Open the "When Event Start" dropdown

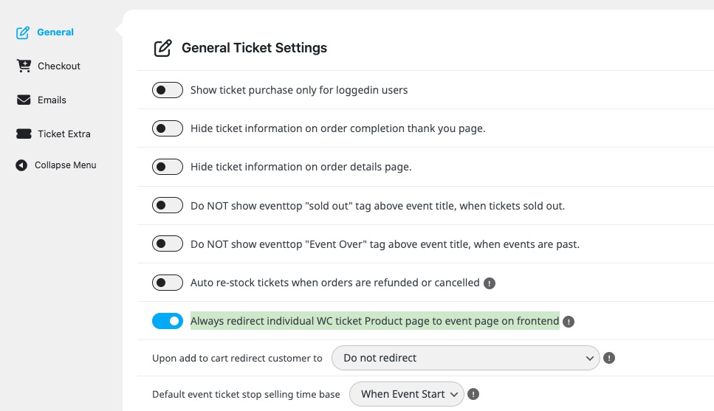pyautogui.click(x=407, y=394)
